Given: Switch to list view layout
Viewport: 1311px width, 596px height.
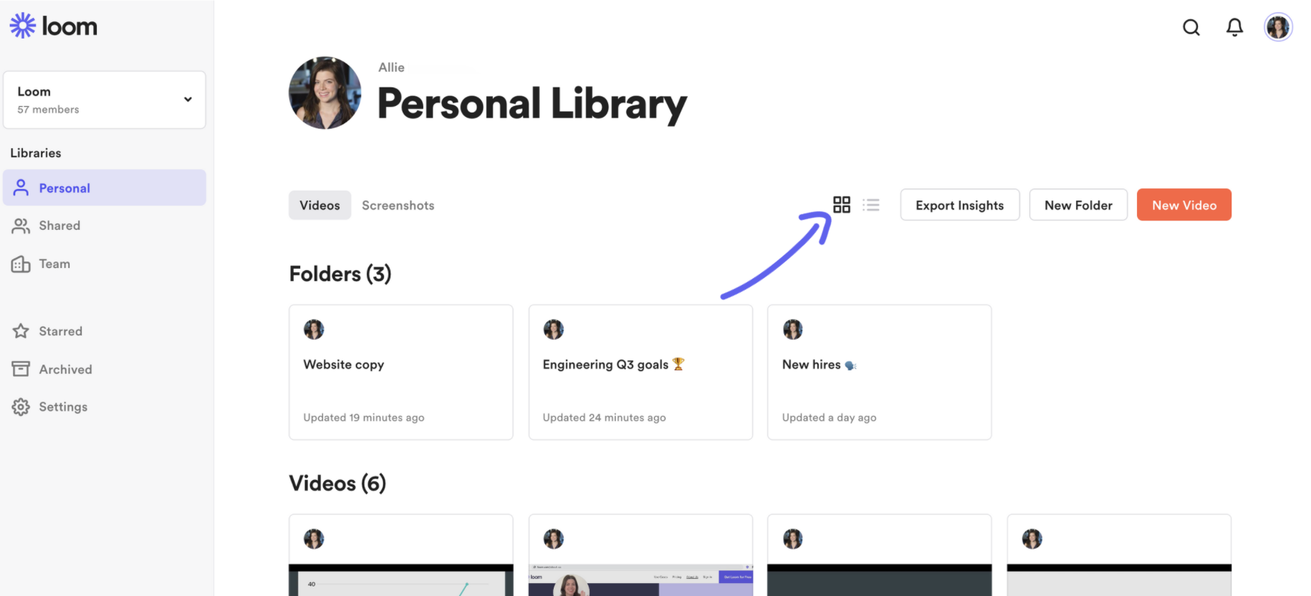Looking at the screenshot, I should point(871,205).
